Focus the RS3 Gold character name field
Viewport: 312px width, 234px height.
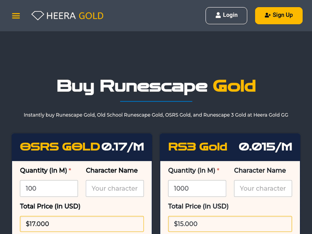pos(262,188)
